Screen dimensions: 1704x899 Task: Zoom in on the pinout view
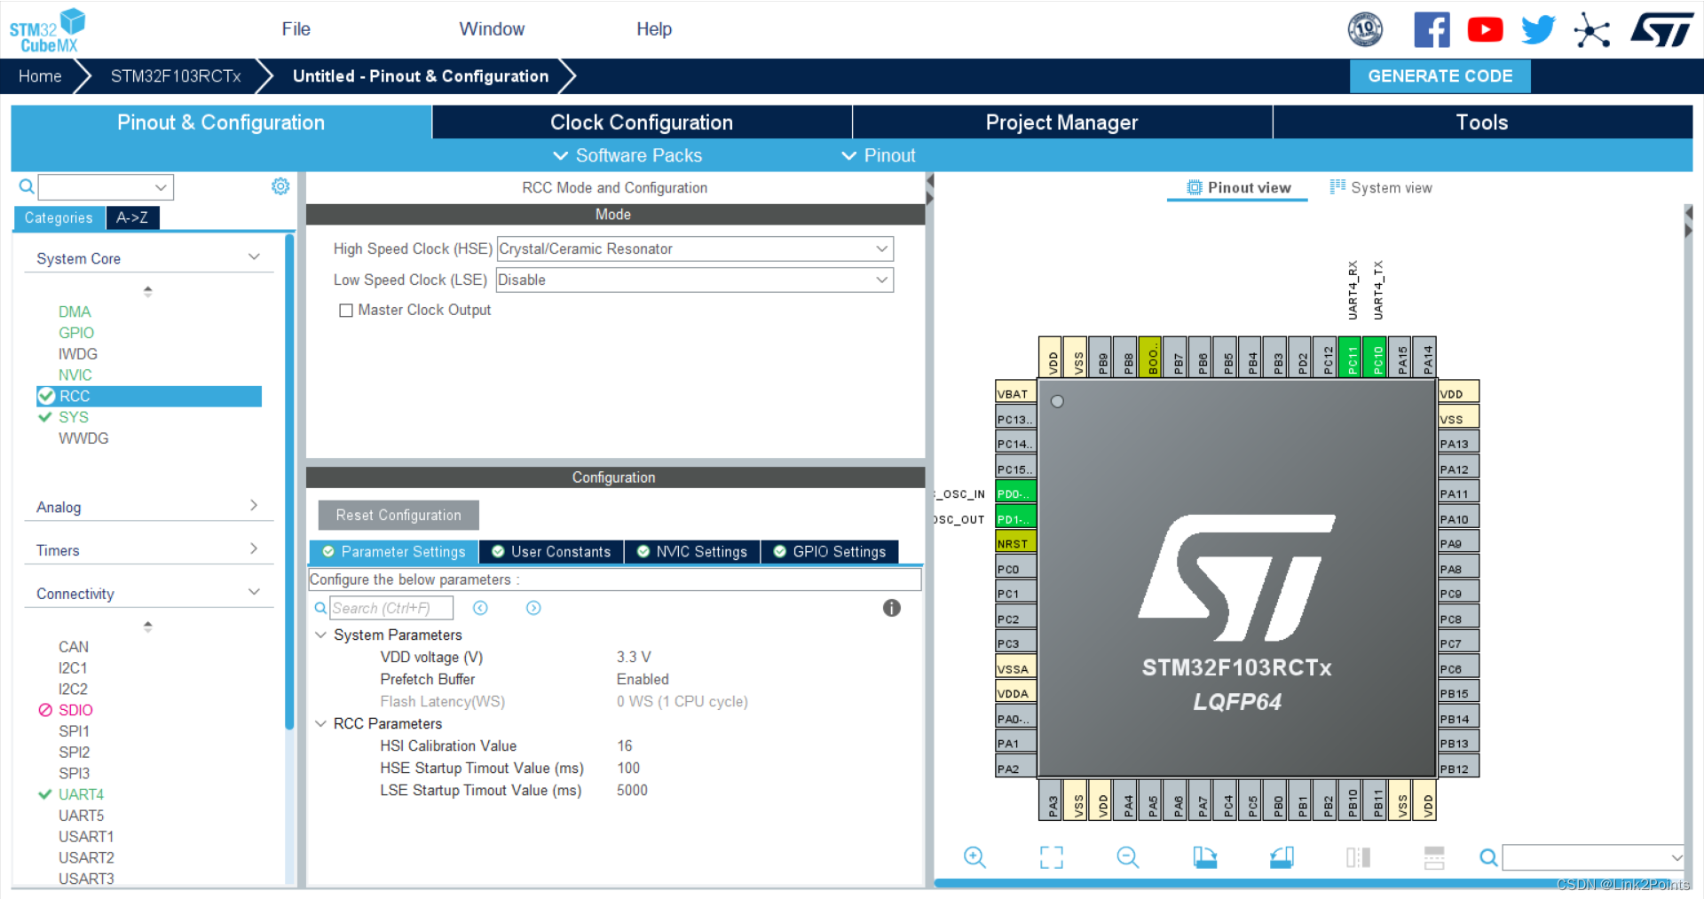(974, 857)
